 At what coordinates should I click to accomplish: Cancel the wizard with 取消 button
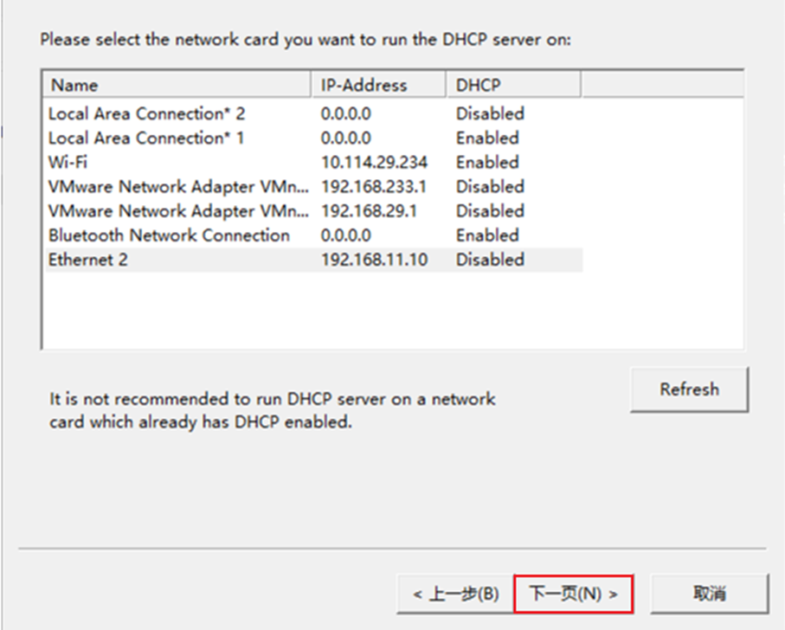(x=710, y=594)
